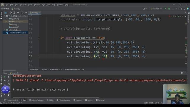Open the Edit menu
The width and height of the screenshot is (190, 107).
click(12, 5)
